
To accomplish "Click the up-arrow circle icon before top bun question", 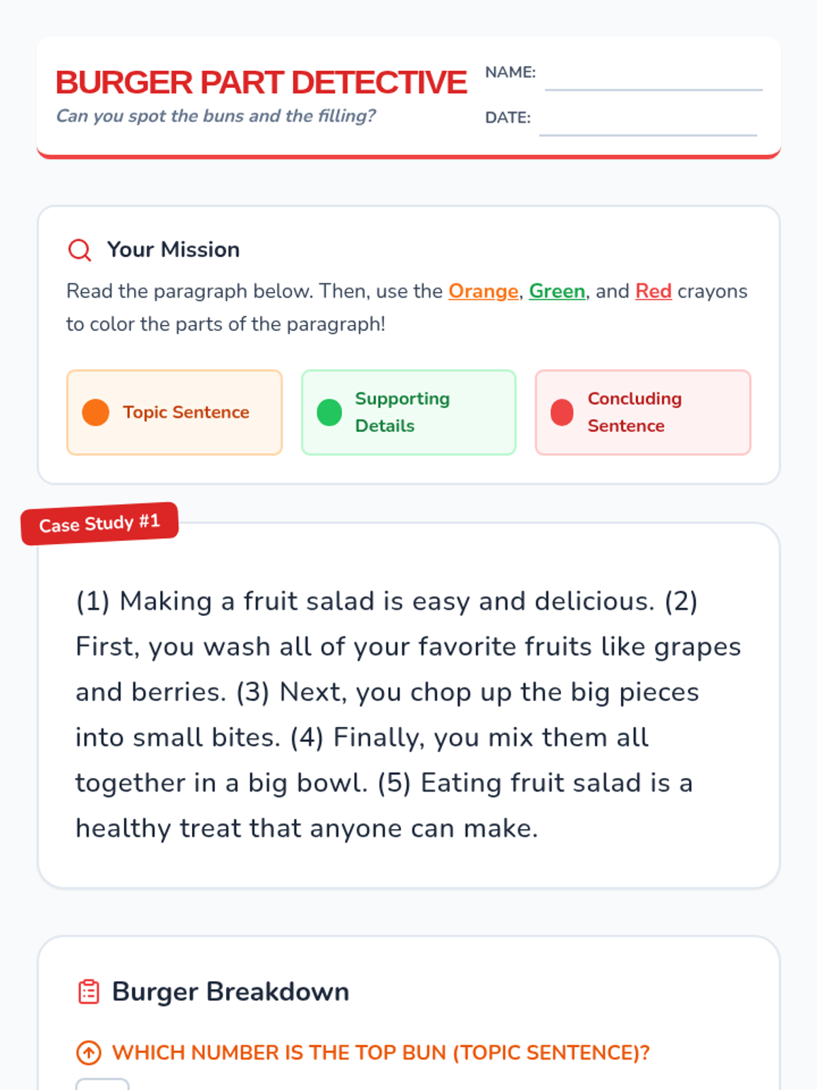I will 89,1053.
